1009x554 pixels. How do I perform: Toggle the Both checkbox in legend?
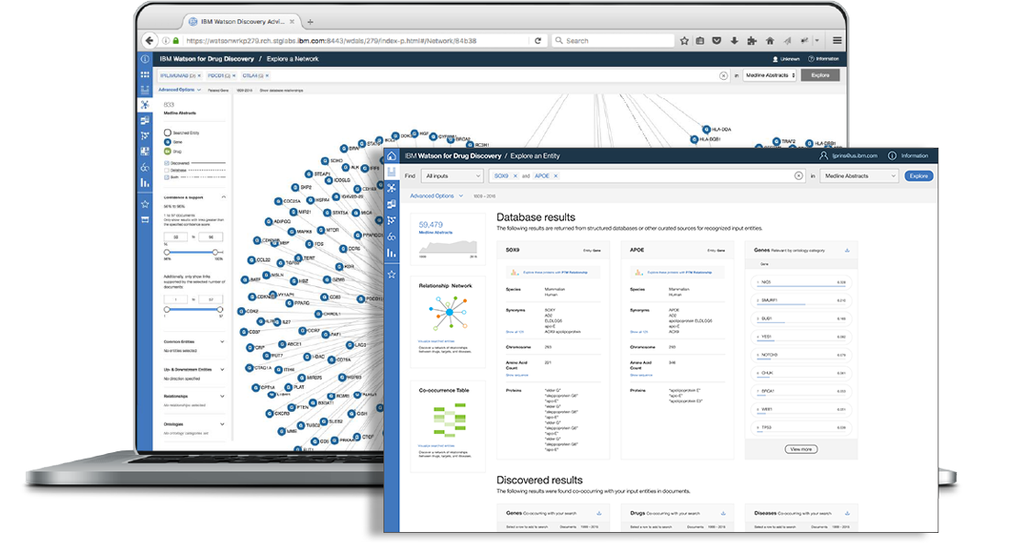[x=166, y=176]
